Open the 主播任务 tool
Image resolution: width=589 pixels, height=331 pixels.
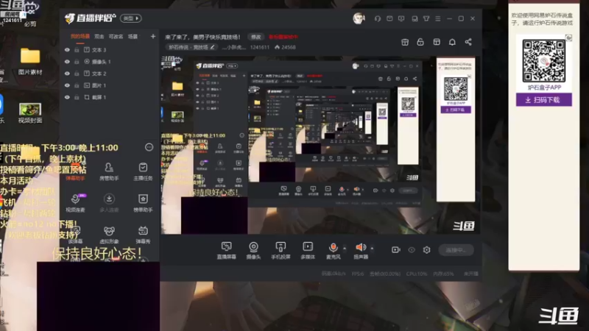point(143,171)
